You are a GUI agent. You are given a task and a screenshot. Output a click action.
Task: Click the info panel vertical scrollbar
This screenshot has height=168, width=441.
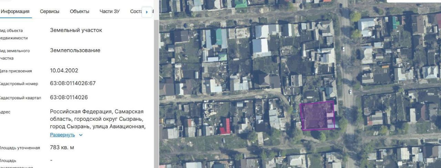click(x=156, y=86)
